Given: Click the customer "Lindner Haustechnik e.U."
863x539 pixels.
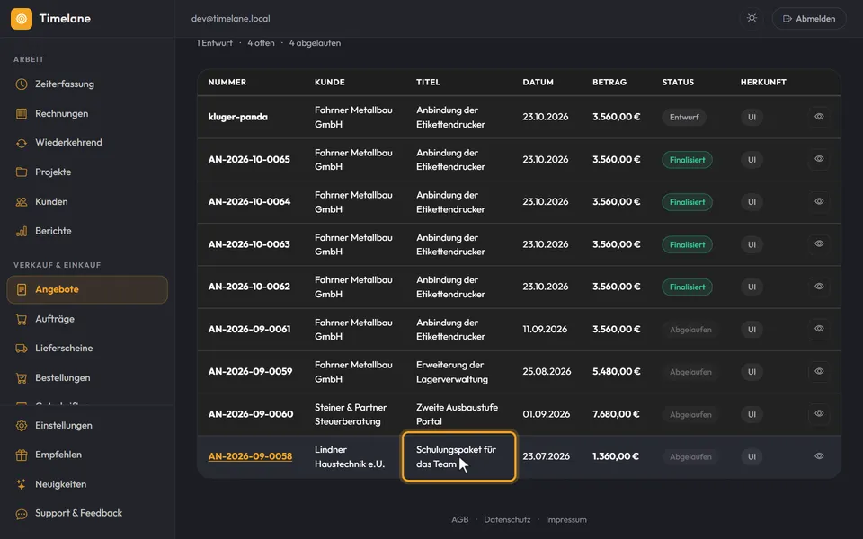Looking at the screenshot, I should coord(350,456).
